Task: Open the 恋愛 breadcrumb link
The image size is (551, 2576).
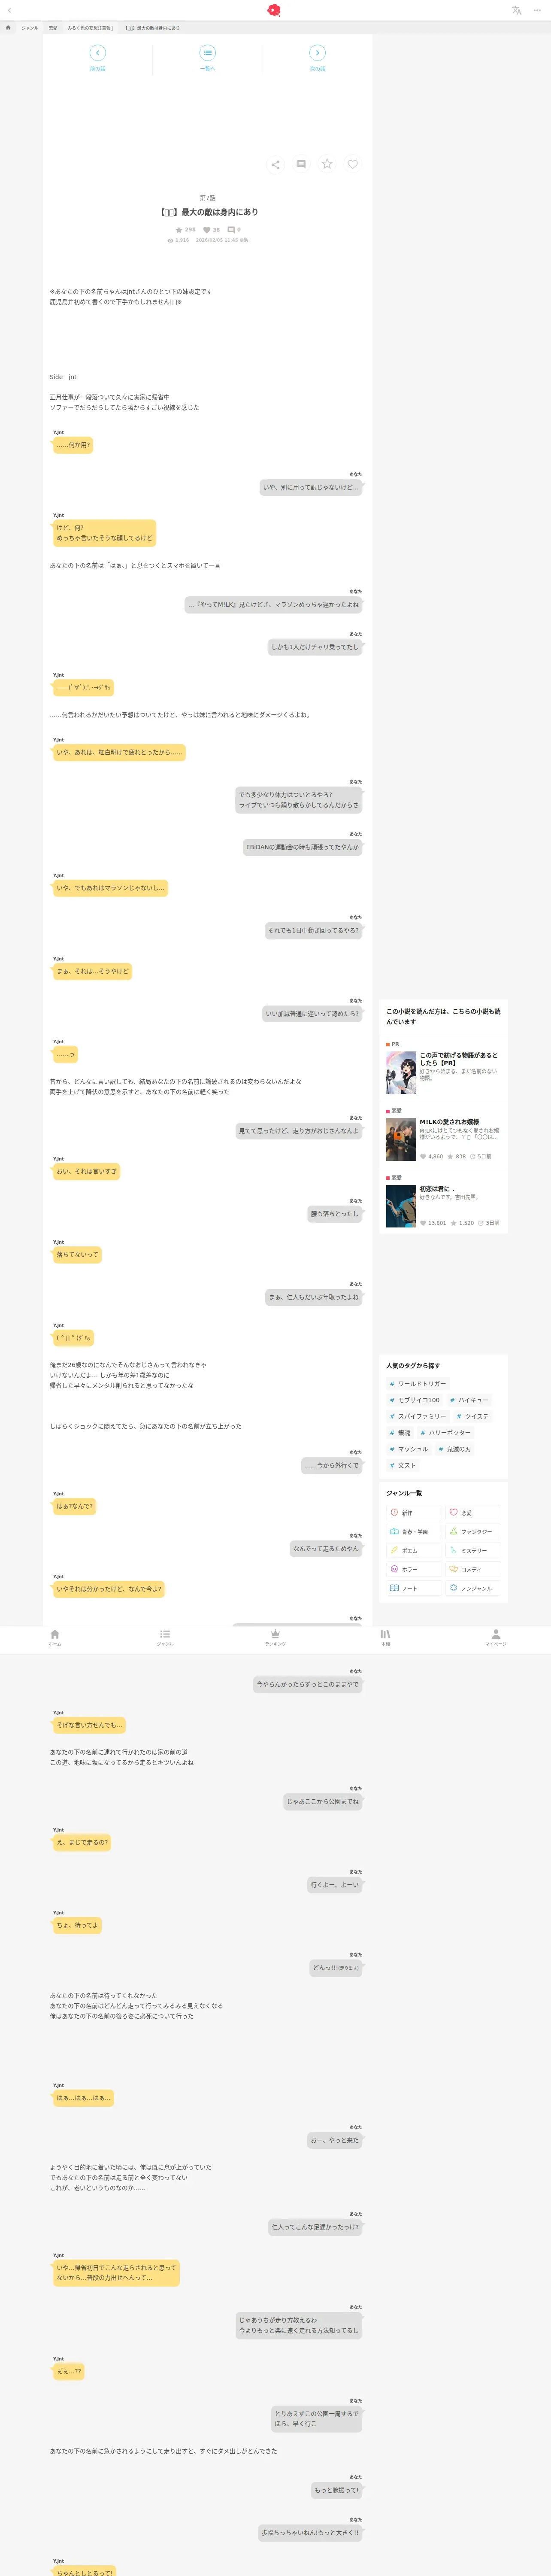Action: (53, 28)
